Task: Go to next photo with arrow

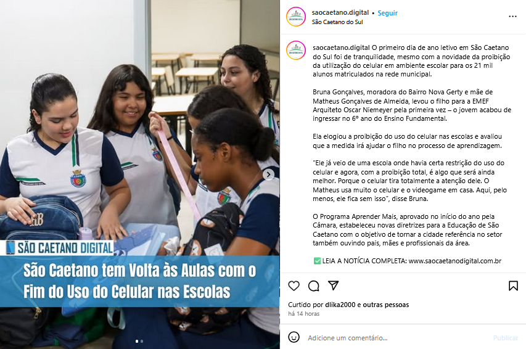Action: [268, 175]
